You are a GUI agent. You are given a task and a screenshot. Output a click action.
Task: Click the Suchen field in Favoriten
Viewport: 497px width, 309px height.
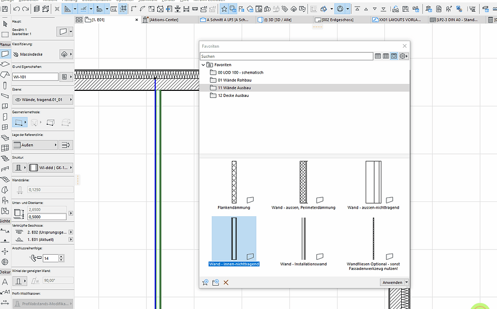tap(287, 56)
